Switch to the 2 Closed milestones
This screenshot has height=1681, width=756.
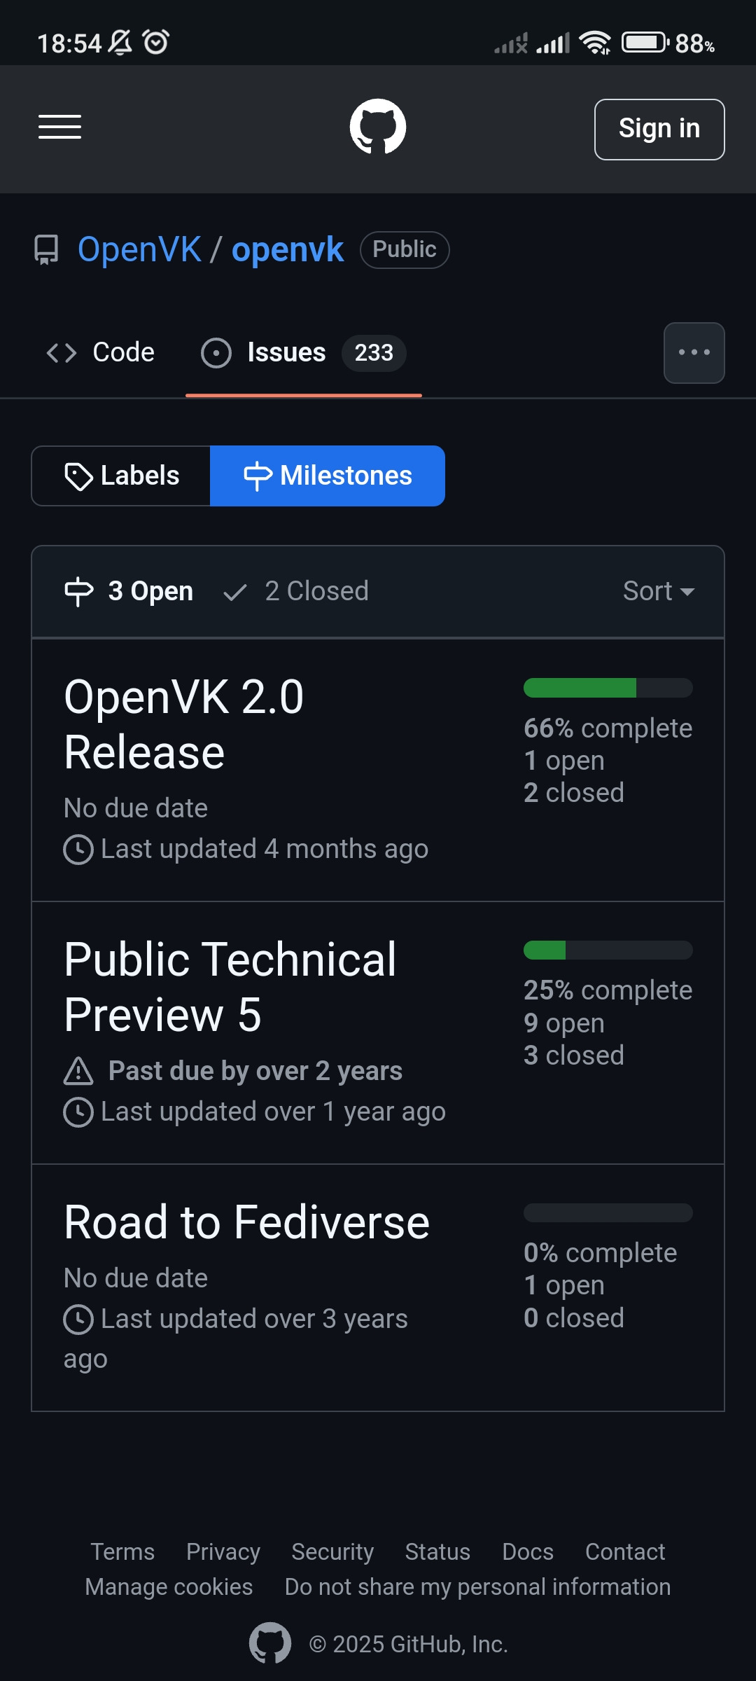pyautogui.click(x=296, y=591)
